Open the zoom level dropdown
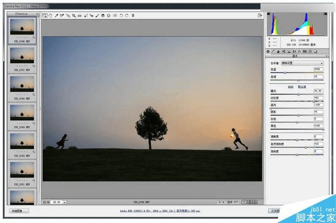Image resolution: width=336 pixels, height=223 pixels. click(x=65, y=202)
